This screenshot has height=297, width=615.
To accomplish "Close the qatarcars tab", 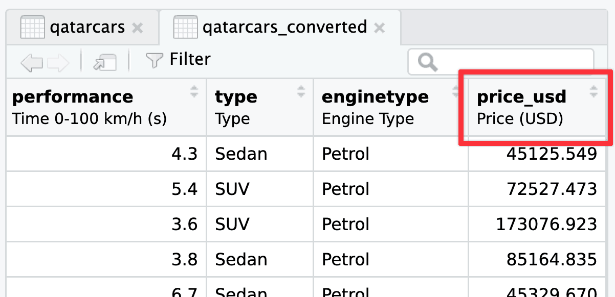I will click(x=137, y=28).
